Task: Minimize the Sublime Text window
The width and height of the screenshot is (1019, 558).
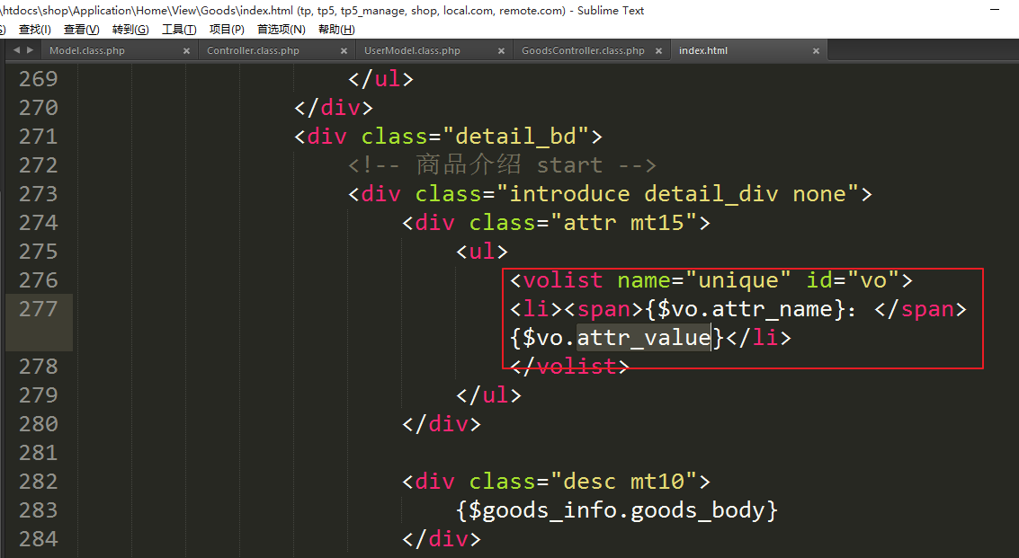Action: click(994, 10)
